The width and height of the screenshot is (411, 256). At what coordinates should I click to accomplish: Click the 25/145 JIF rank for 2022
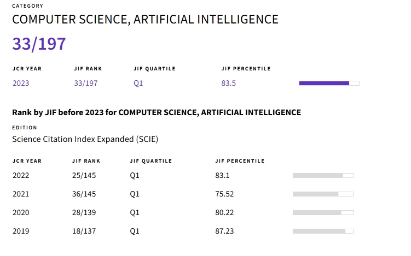(x=84, y=175)
